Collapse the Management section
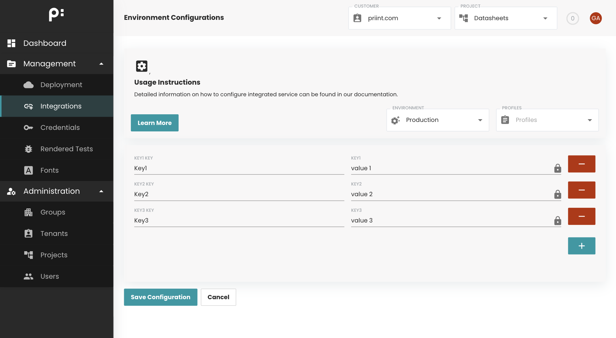This screenshot has height=338, width=616. click(x=101, y=64)
